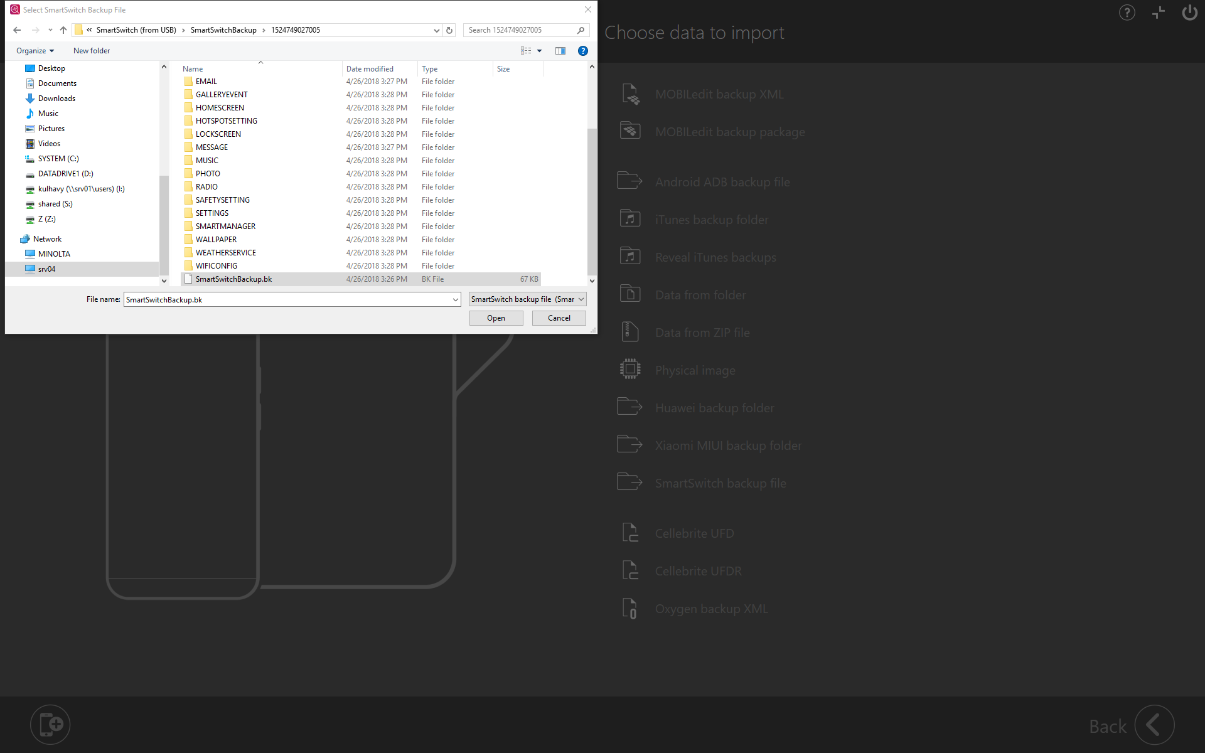Open the Organize menu
The width and height of the screenshot is (1205, 753).
[x=35, y=51]
